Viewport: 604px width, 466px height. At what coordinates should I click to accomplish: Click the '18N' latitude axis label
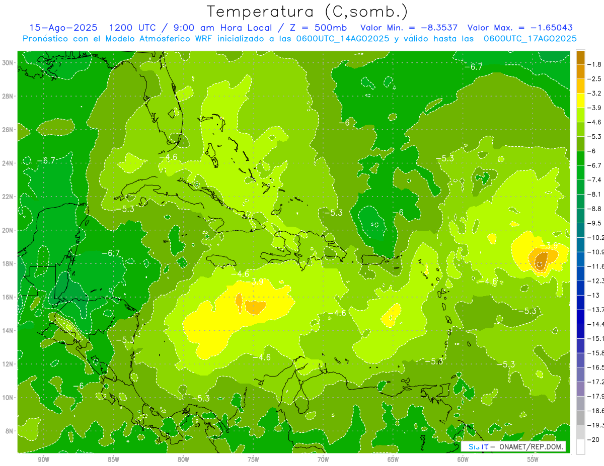pos(8,263)
